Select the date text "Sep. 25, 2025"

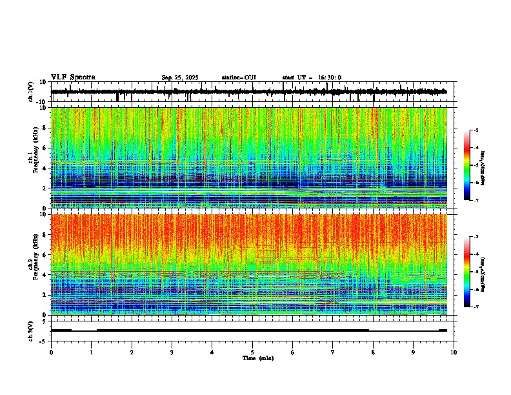pos(180,77)
